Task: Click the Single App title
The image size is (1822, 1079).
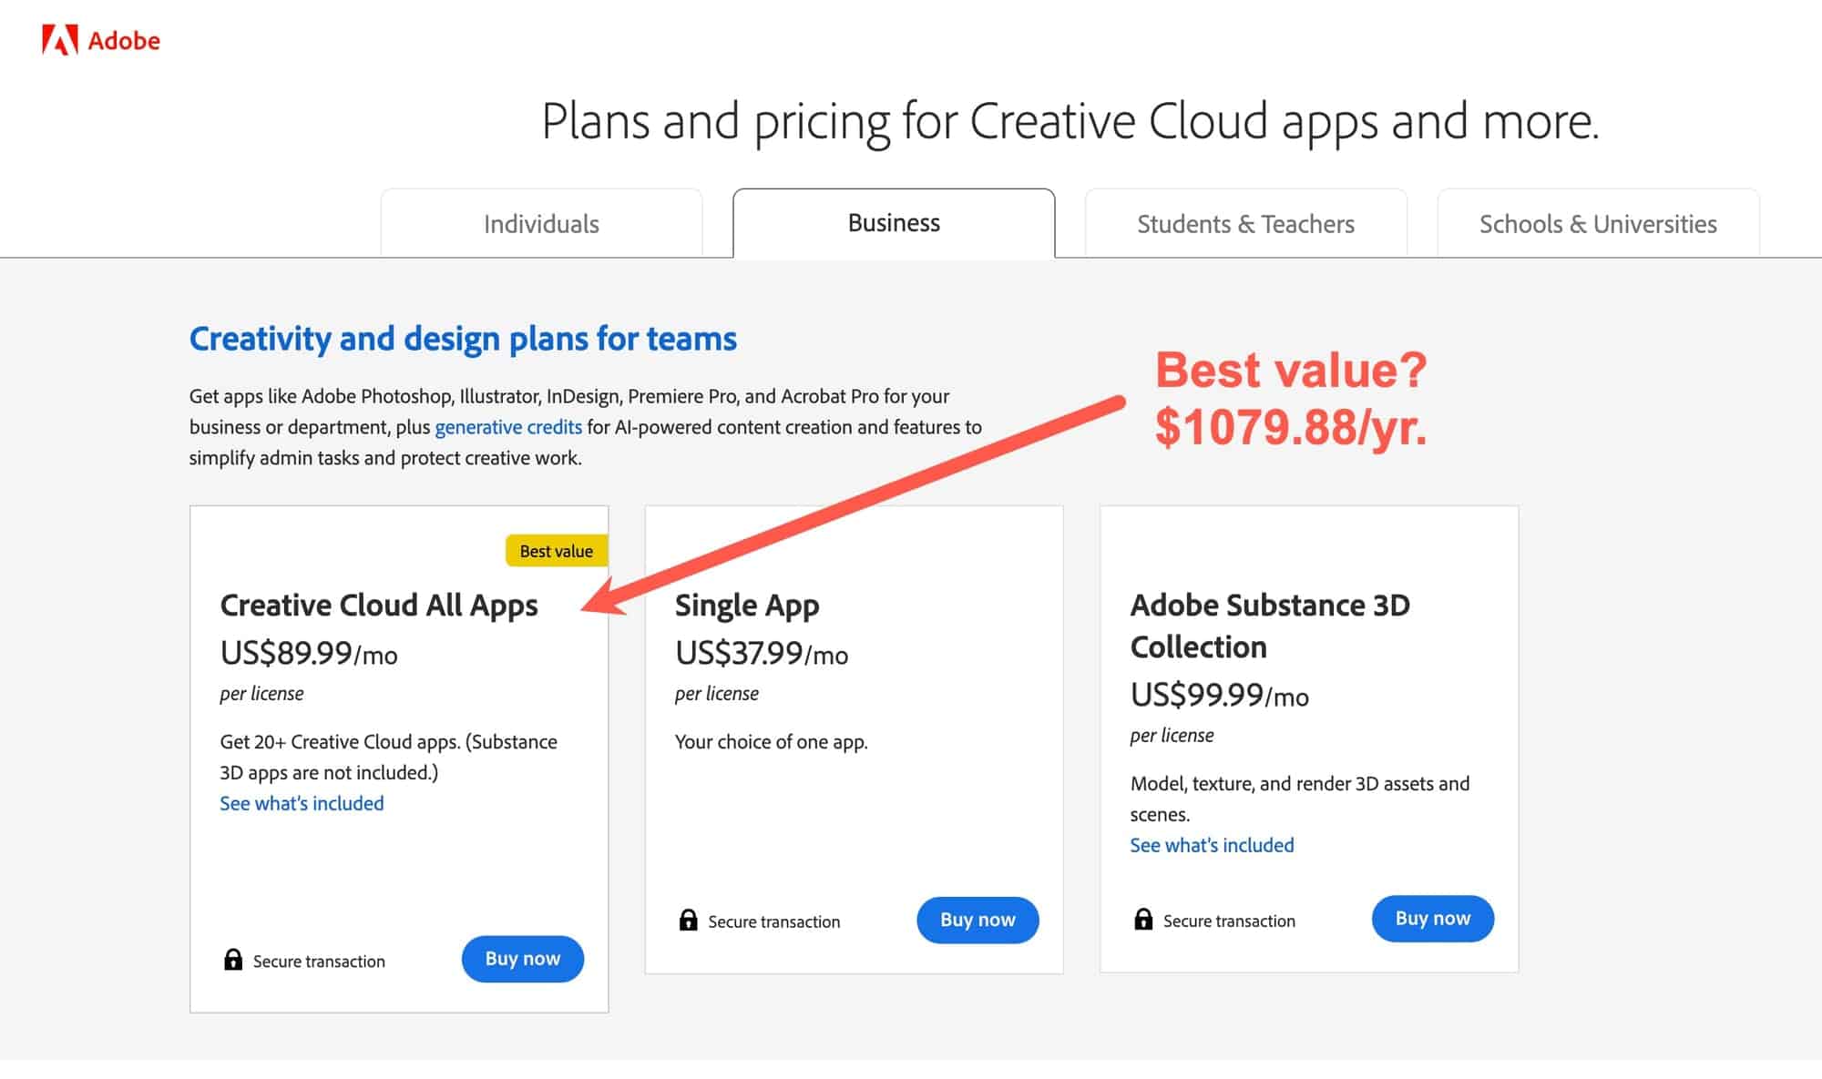Action: tap(747, 606)
